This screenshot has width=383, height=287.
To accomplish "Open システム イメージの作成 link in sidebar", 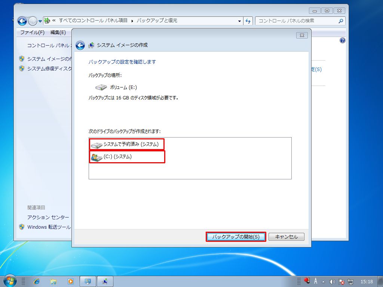I will 49,59.
